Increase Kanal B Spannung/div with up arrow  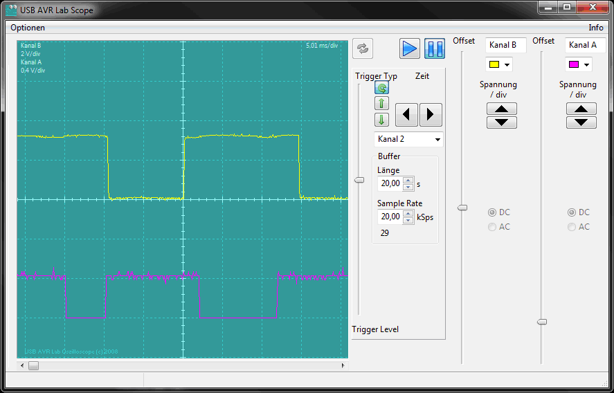(x=502, y=109)
